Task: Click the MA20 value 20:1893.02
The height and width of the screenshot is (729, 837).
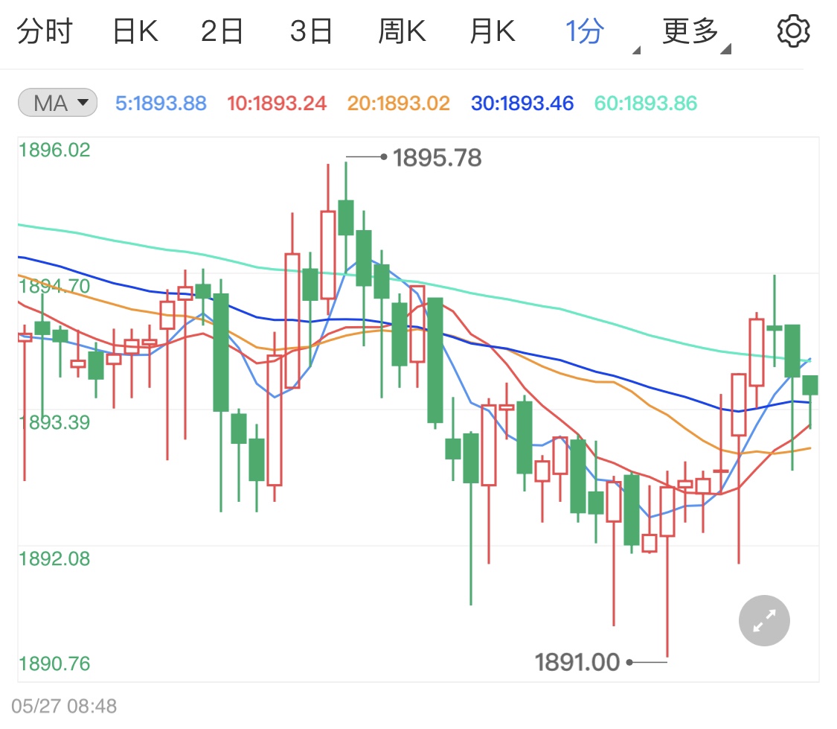Action: (398, 103)
